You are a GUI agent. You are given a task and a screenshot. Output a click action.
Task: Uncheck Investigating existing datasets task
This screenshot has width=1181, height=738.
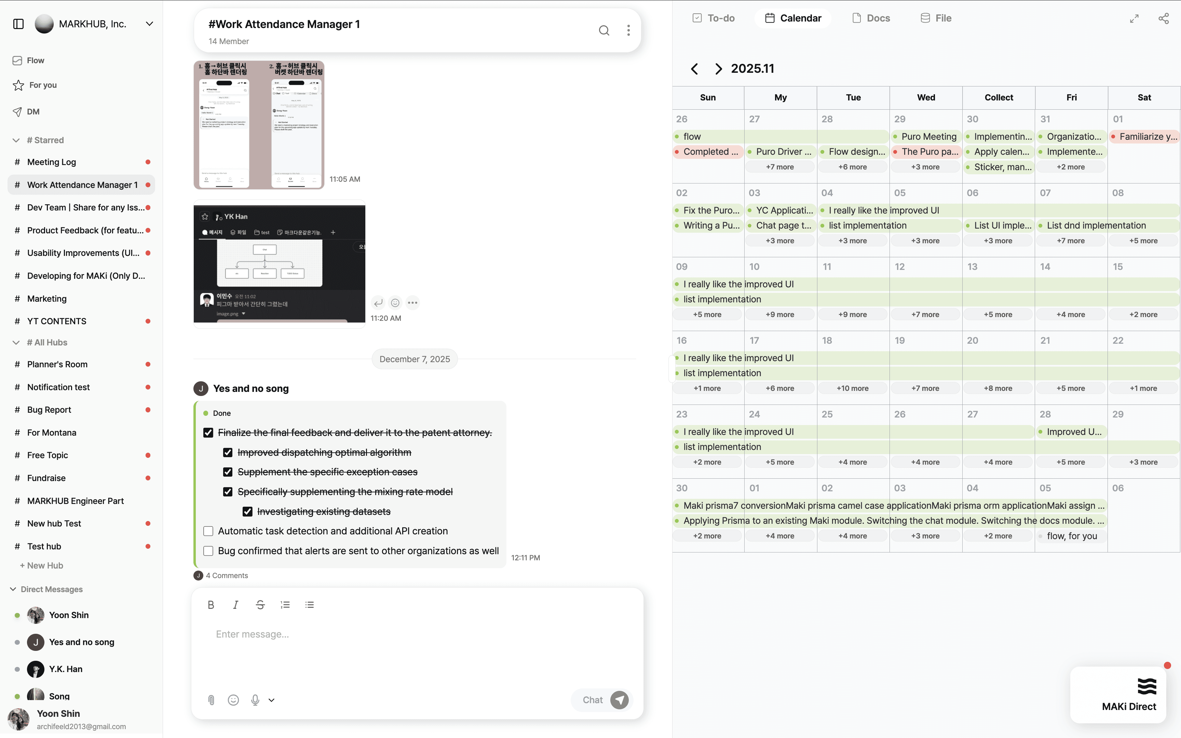coord(247,511)
